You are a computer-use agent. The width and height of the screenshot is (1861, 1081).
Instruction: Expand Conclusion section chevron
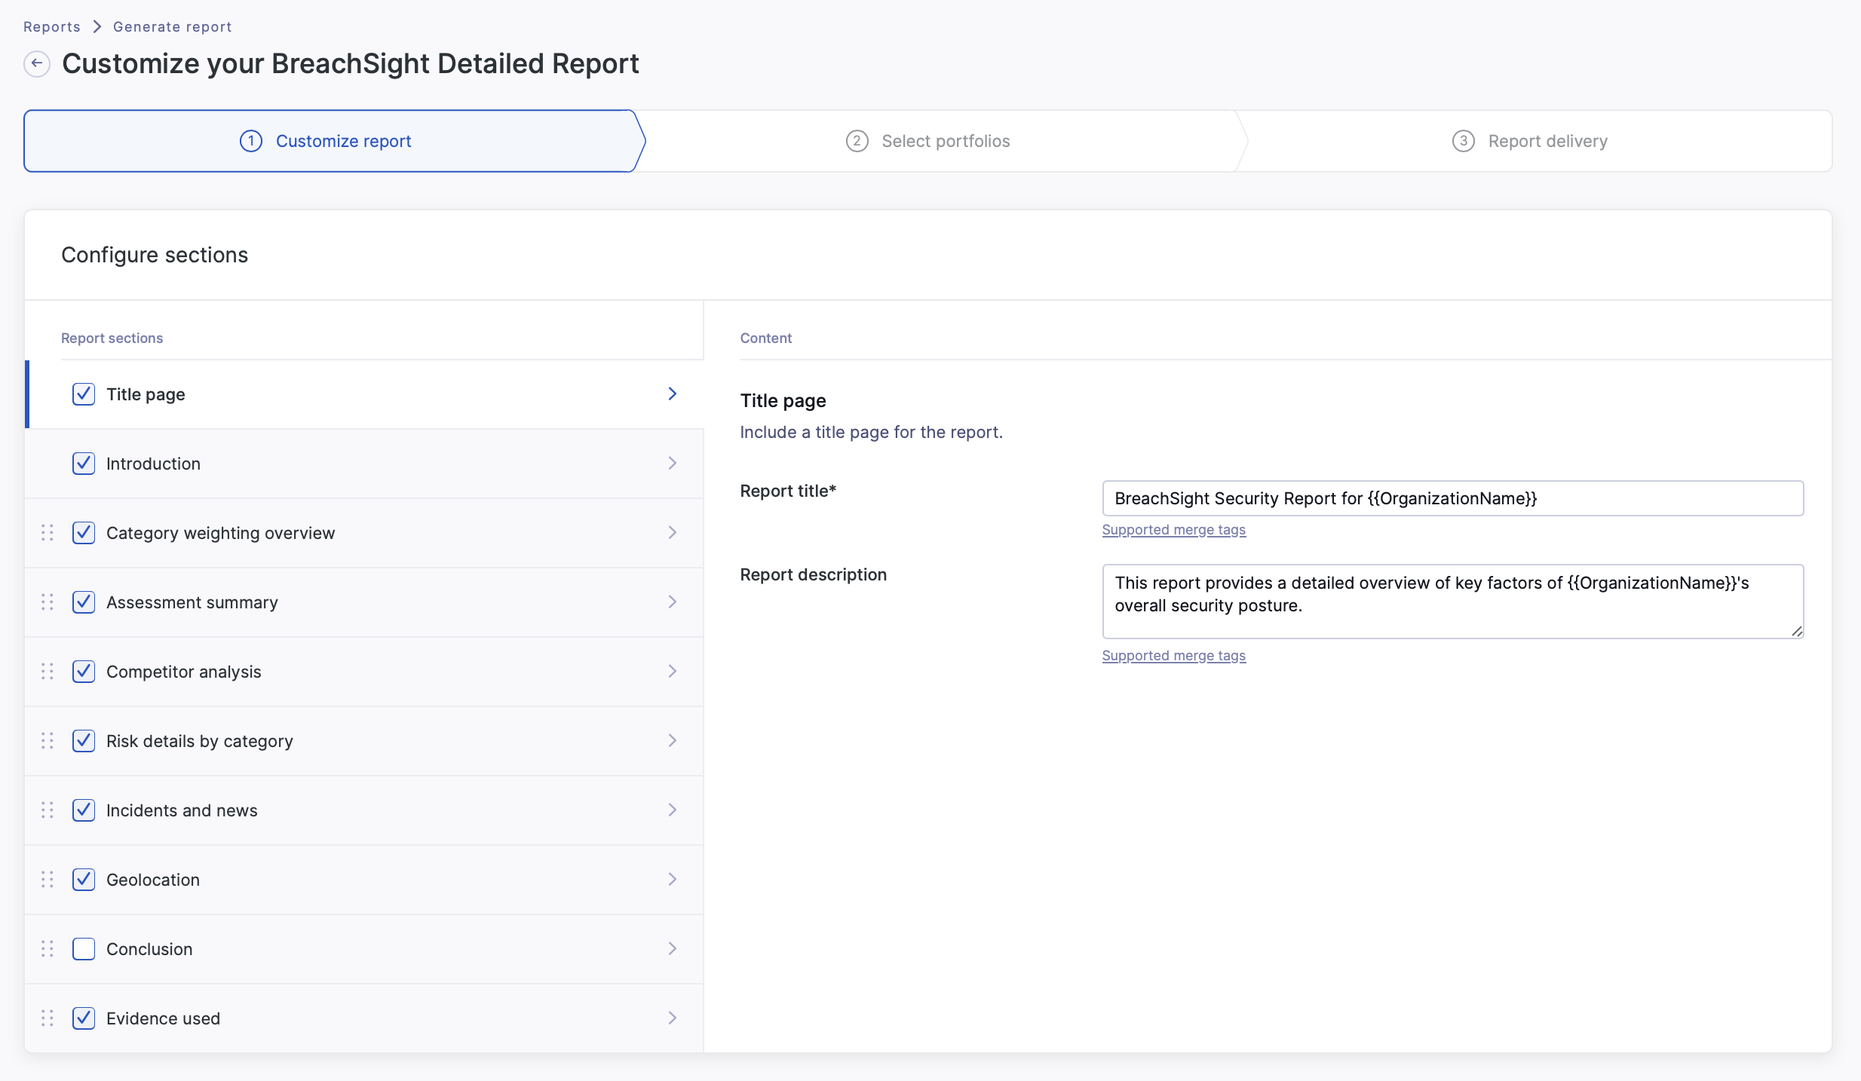pyautogui.click(x=673, y=948)
